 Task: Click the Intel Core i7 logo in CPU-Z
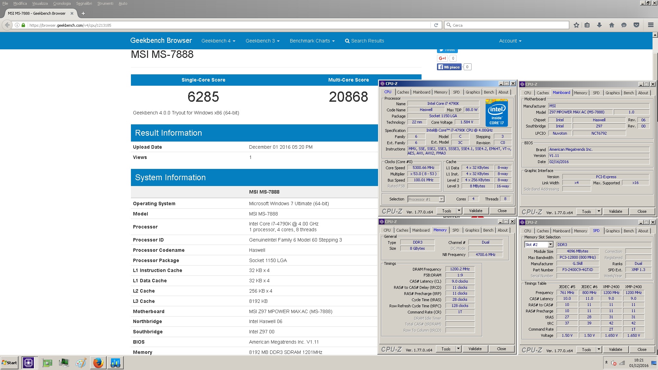pos(497,113)
